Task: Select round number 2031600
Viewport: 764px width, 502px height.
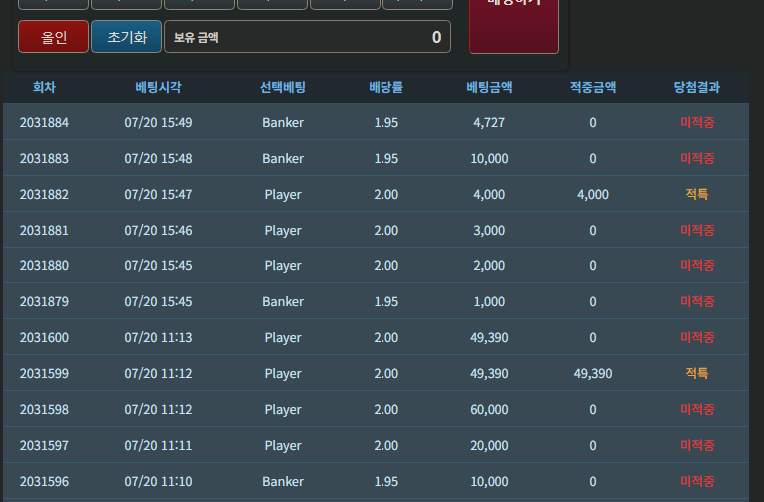Action: 44,338
